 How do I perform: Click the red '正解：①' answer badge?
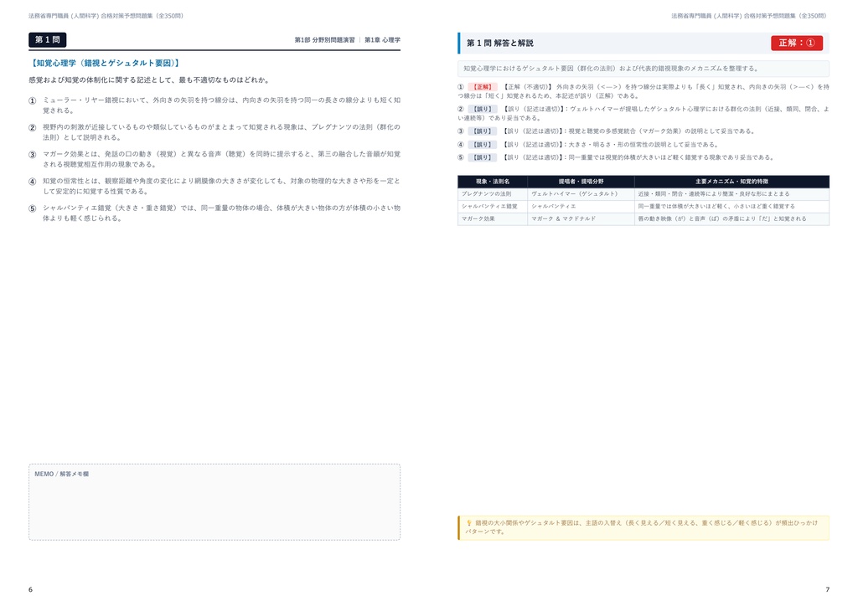797,43
